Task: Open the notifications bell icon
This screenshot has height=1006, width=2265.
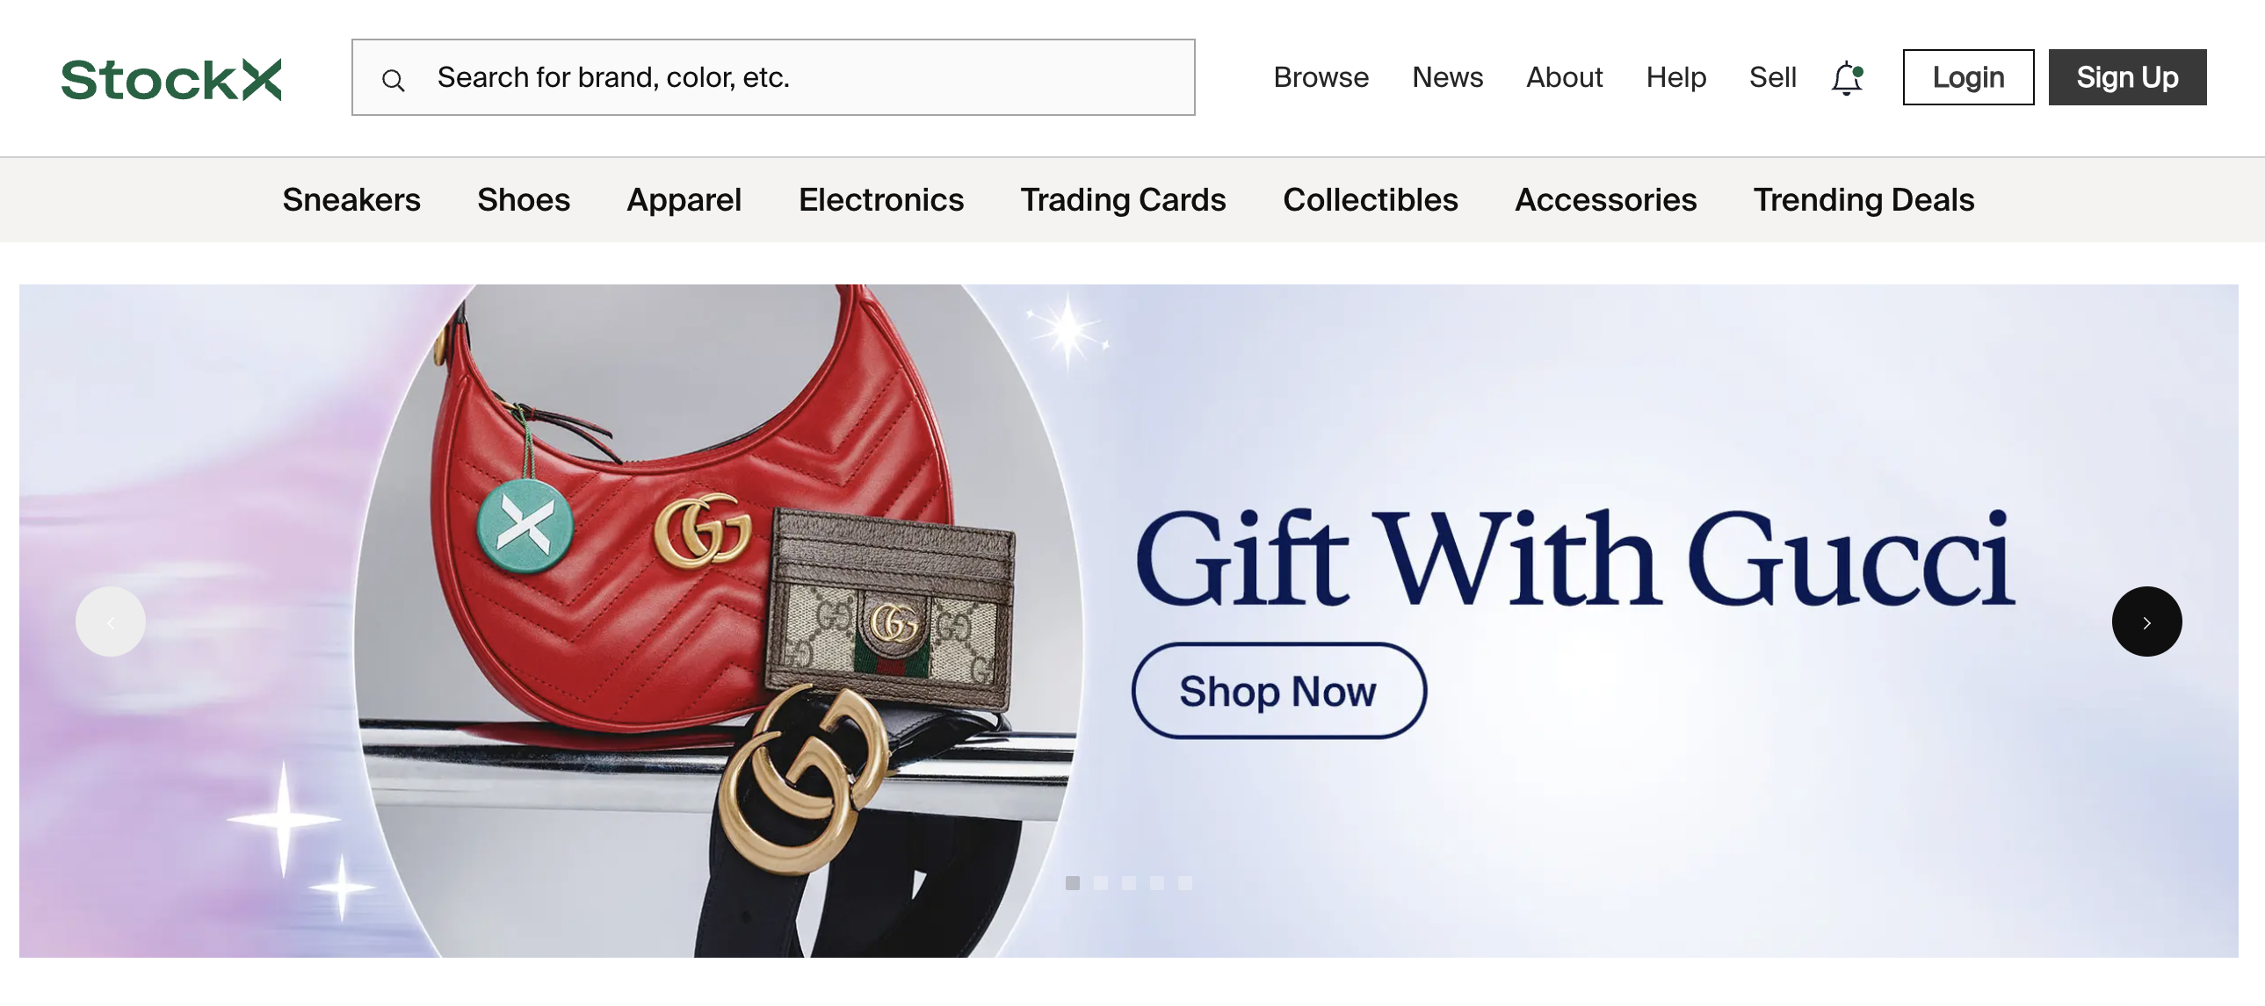Action: 1847,78
